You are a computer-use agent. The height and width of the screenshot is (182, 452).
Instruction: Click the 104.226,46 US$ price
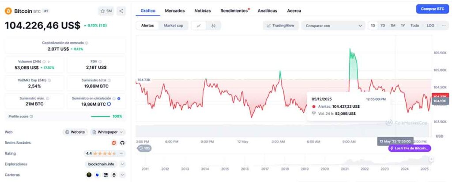coord(43,25)
